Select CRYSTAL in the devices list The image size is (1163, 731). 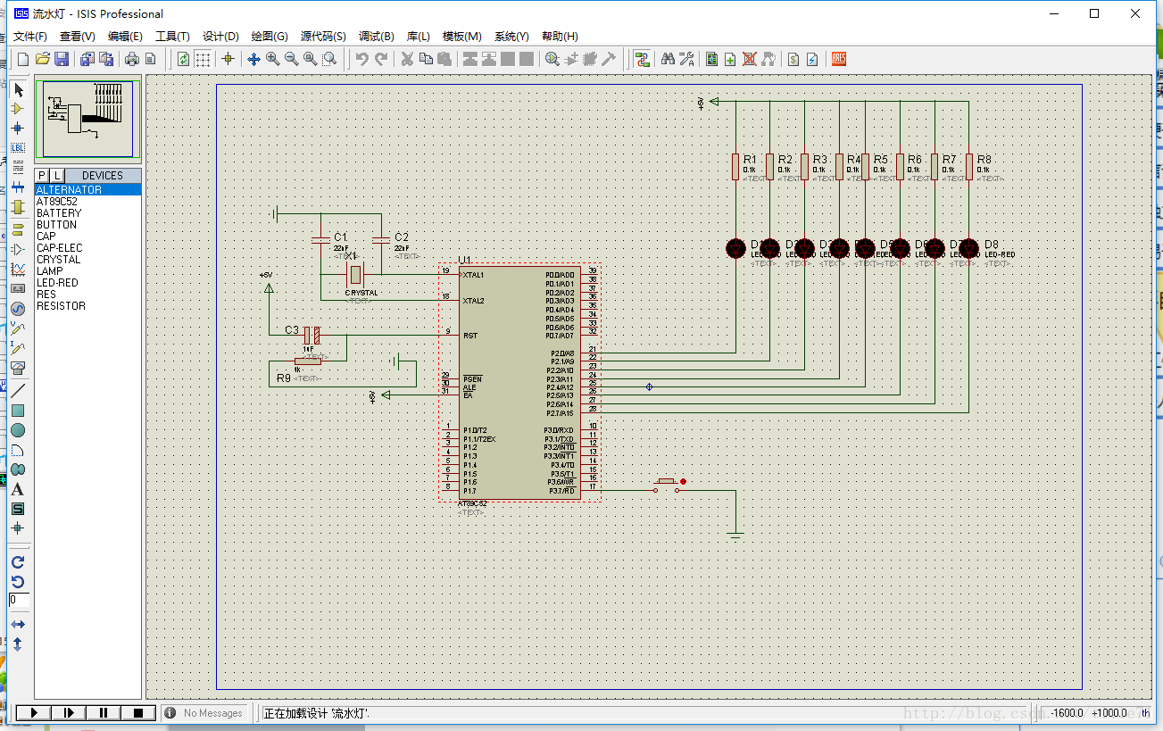(x=87, y=260)
